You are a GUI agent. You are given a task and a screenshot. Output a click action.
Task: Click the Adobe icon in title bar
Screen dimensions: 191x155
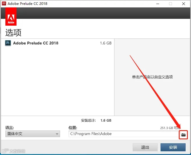tap(4, 3)
